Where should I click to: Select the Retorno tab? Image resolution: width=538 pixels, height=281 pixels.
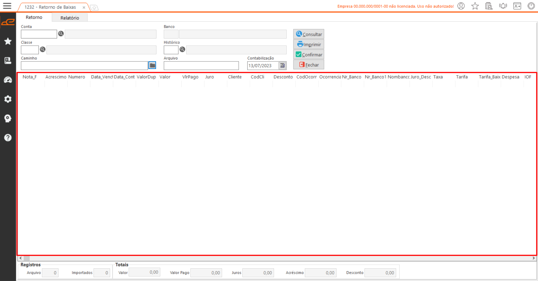(x=34, y=17)
